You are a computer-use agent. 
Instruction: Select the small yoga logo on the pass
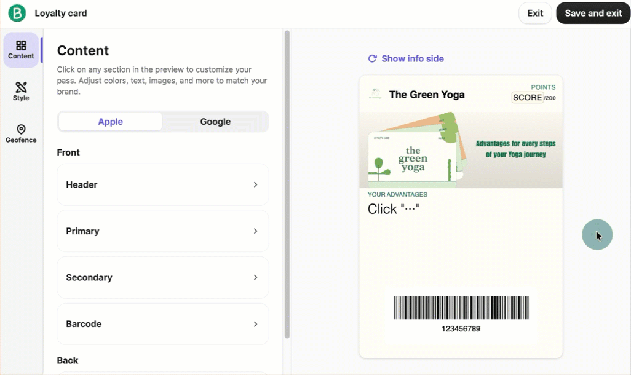tap(375, 93)
